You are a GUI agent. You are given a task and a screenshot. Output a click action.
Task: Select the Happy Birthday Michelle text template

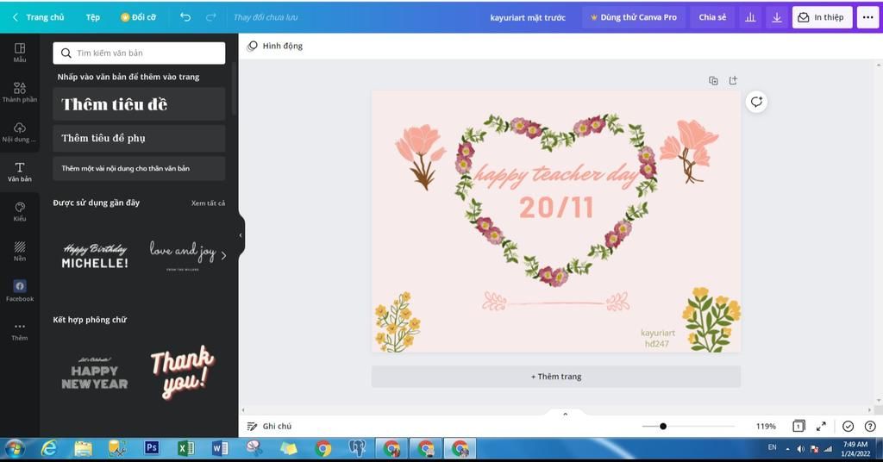click(x=95, y=255)
